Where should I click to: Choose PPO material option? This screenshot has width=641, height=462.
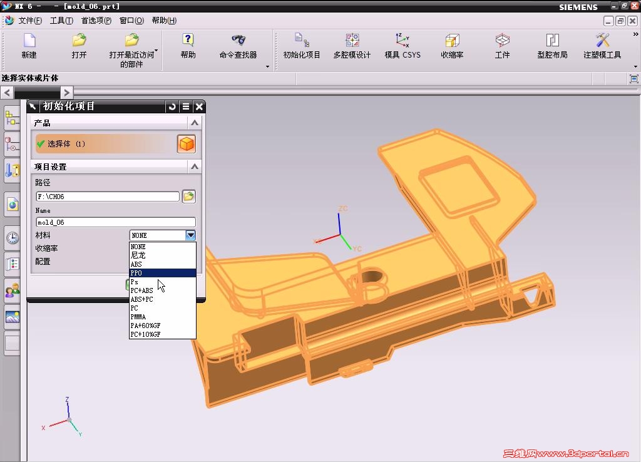163,273
